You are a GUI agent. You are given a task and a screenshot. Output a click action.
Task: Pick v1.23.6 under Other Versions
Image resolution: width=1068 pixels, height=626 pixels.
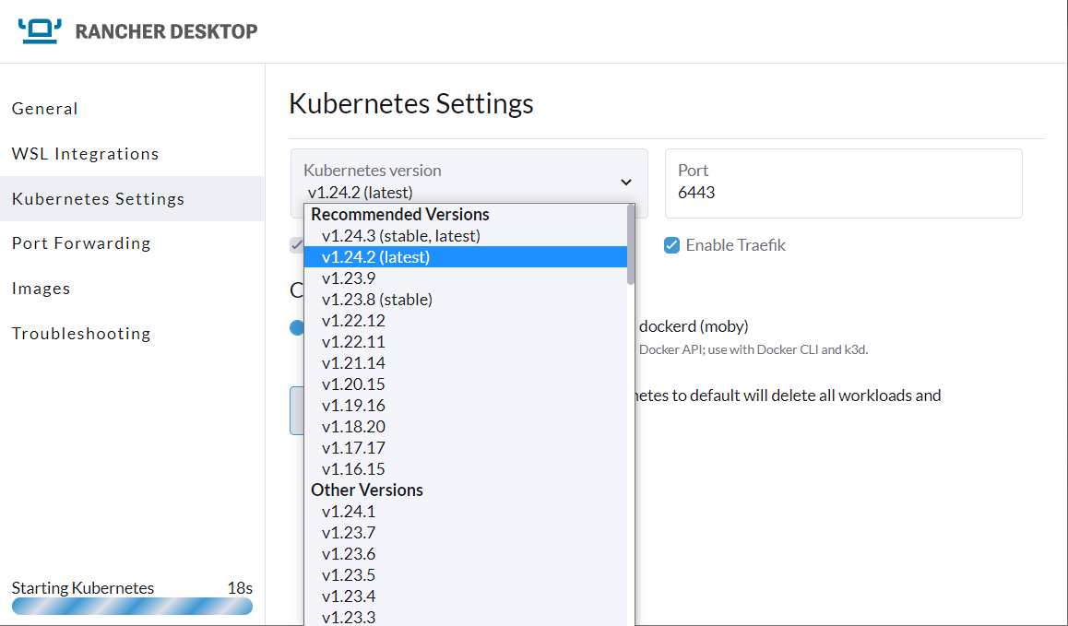point(465,553)
